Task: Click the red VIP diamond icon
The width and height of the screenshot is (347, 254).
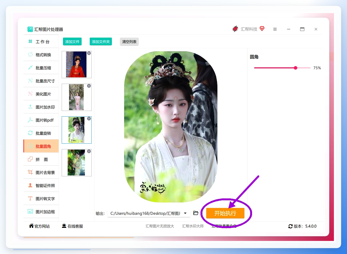Action: [x=262, y=29]
